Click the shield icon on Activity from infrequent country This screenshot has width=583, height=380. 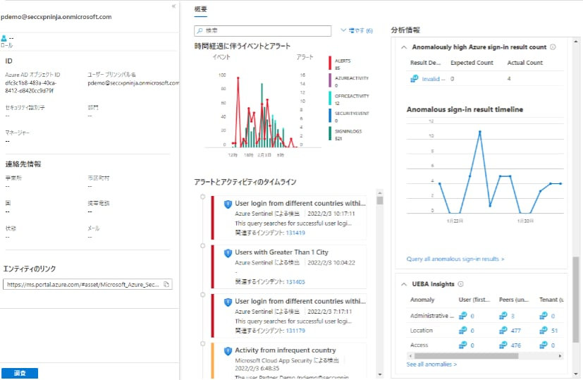(228, 350)
